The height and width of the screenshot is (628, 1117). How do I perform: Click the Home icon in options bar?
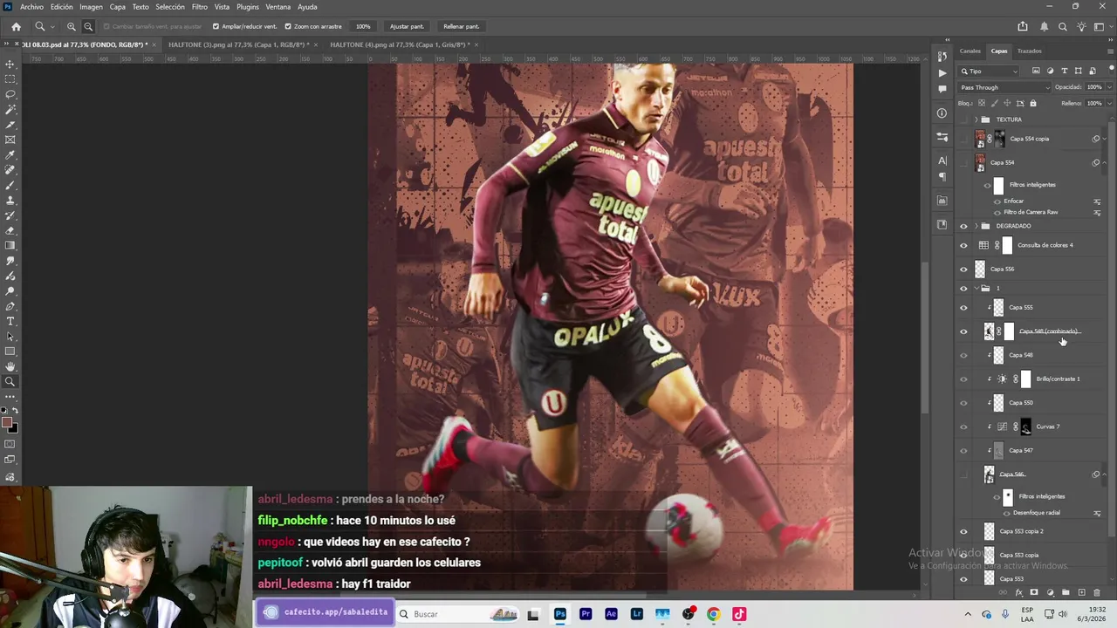pos(16,26)
